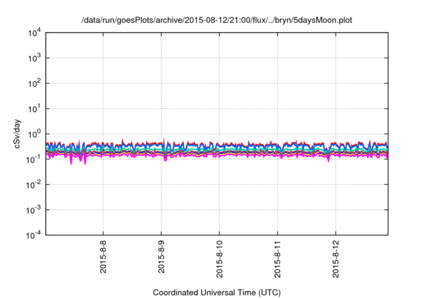Click the 10^0 y-axis tick label
The image size is (428, 299).
click(x=34, y=134)
